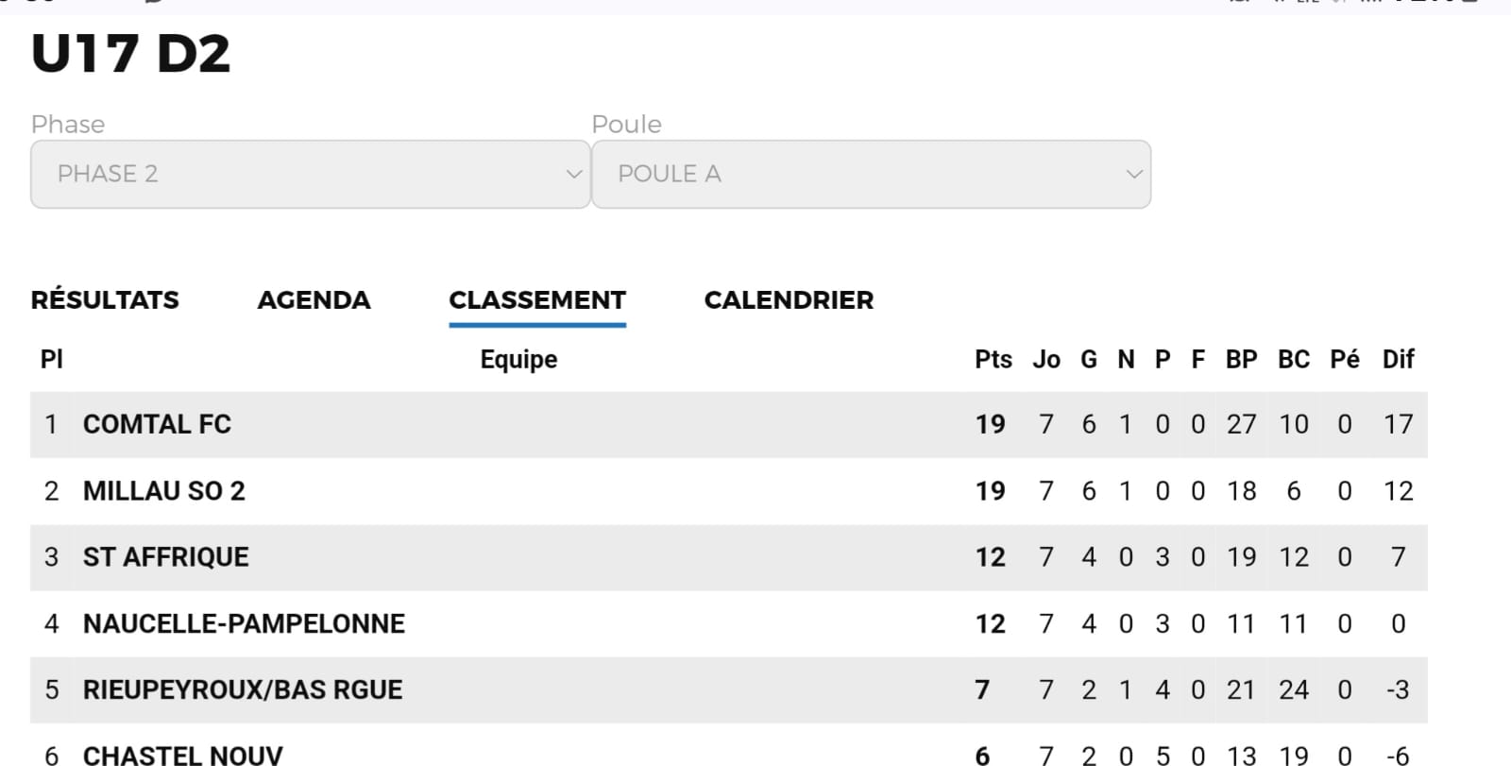Click the Dif column header
The image size is (1511, 766).
[x=1398, y=360]
